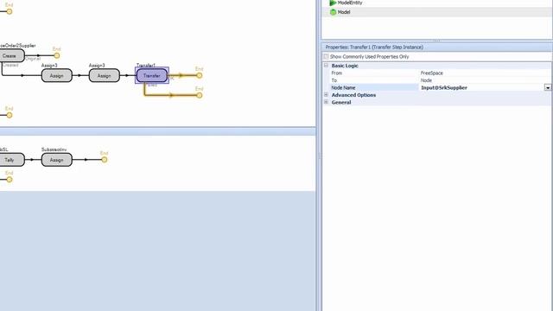Expand the Advanced Options property group
This screenshot has width=553, height=311.
tap(327, 95)
